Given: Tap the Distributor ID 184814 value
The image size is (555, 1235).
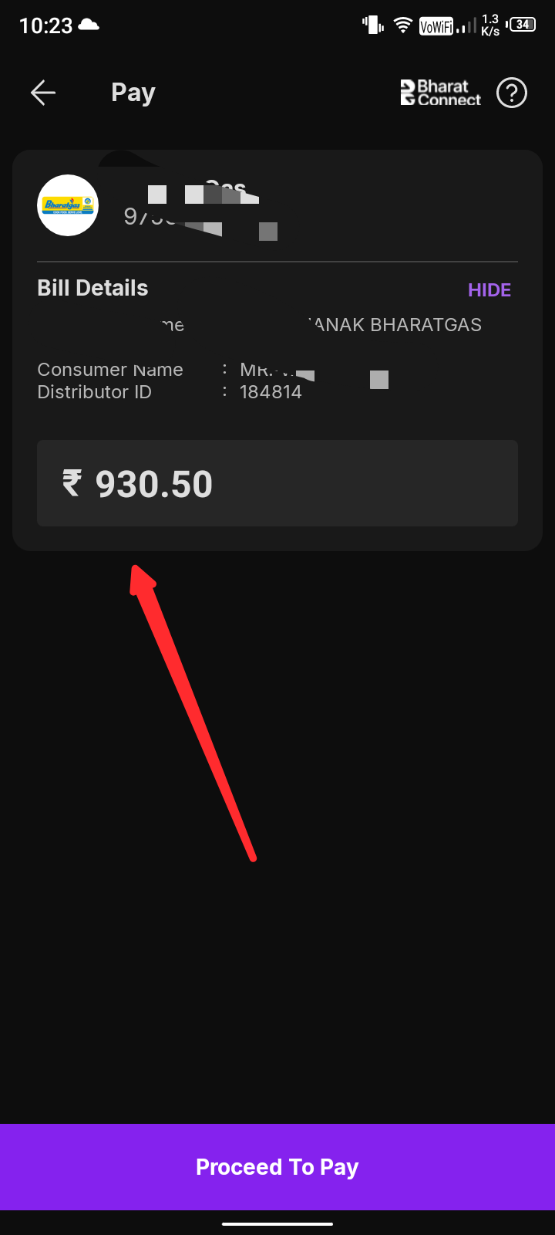Looking at the screenshot, I should pos(271,392).
